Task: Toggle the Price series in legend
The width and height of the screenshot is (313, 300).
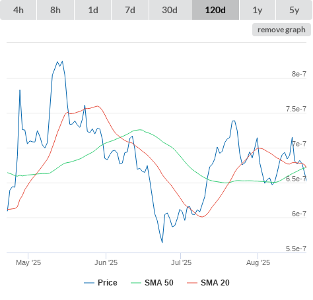Action: point(100,283)
